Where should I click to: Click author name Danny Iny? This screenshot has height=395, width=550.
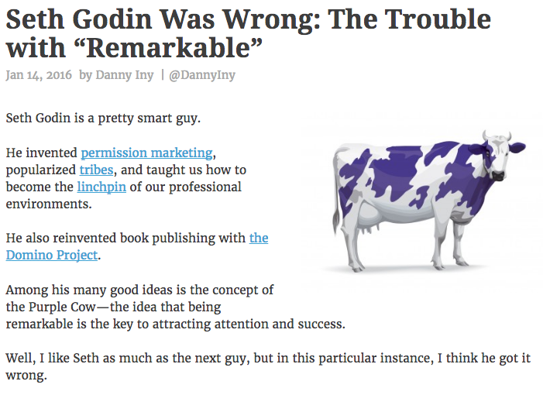click(x=125, y=75)
